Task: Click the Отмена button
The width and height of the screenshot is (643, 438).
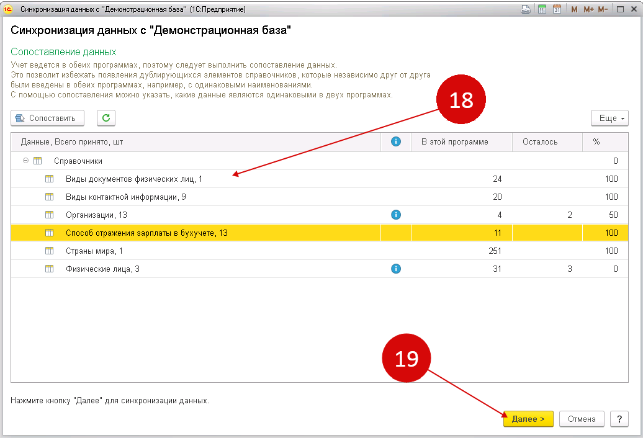Action: coord(582,419)
